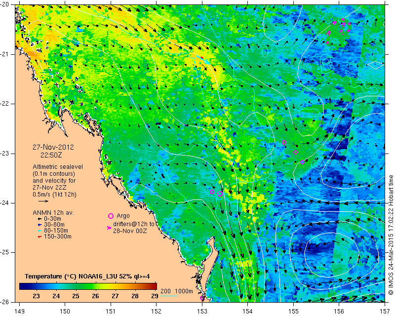Click the blue 30-80m arrow legend icon

pyautogui.click(x=39, y=225)
